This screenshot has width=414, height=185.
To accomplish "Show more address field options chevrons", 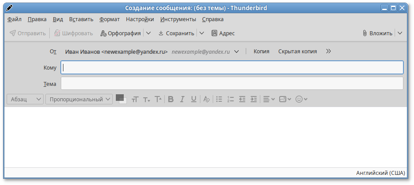I will (x=329, y=52).
